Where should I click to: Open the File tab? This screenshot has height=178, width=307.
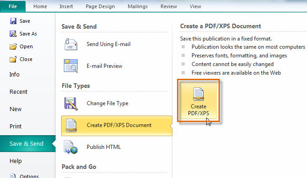(x=13, y=6)
